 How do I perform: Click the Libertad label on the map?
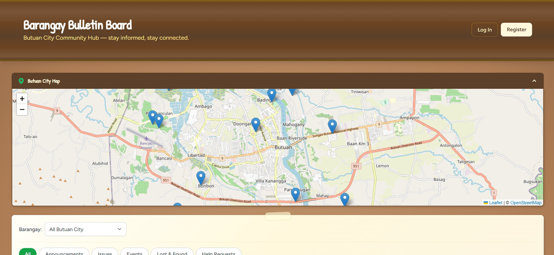click(196, 155)
